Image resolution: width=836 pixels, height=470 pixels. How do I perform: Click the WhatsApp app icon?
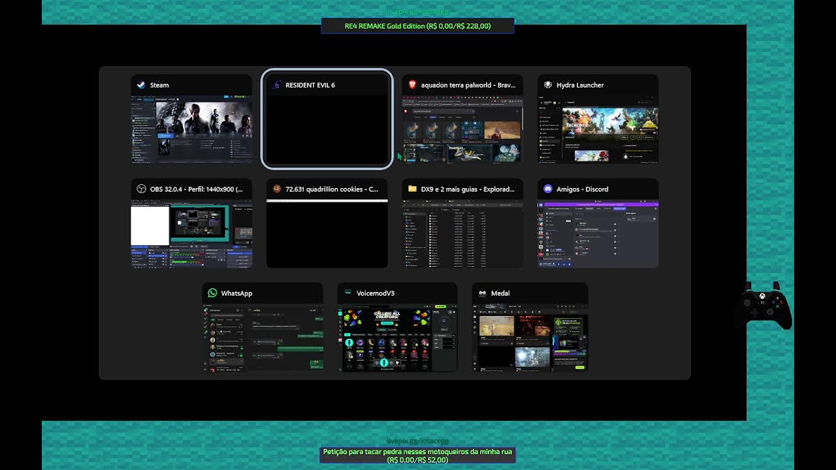click(x=212, y=293)
